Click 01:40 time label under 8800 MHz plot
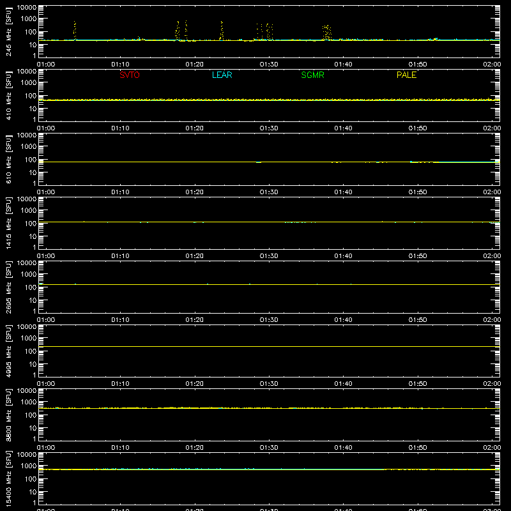 coord(343,448)
